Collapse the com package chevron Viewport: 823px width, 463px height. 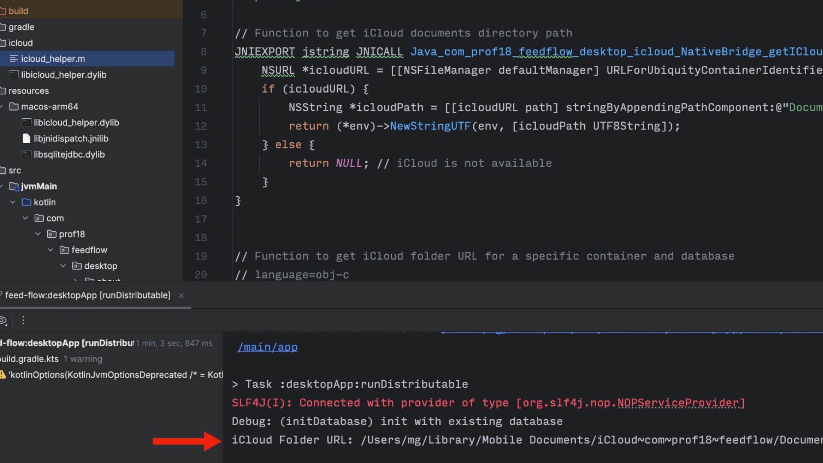coord(25,218)
